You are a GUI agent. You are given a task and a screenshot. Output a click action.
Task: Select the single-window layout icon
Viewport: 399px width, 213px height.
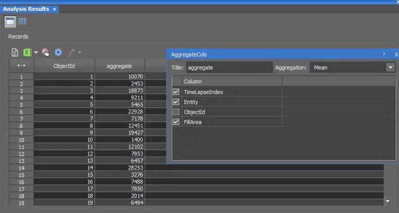click(10, 21)
